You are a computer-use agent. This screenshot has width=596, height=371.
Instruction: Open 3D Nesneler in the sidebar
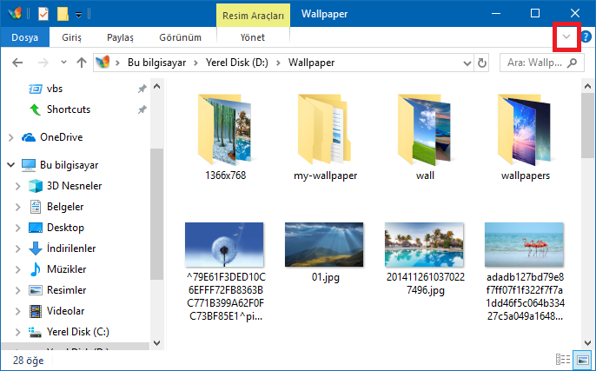pos(74,186)
